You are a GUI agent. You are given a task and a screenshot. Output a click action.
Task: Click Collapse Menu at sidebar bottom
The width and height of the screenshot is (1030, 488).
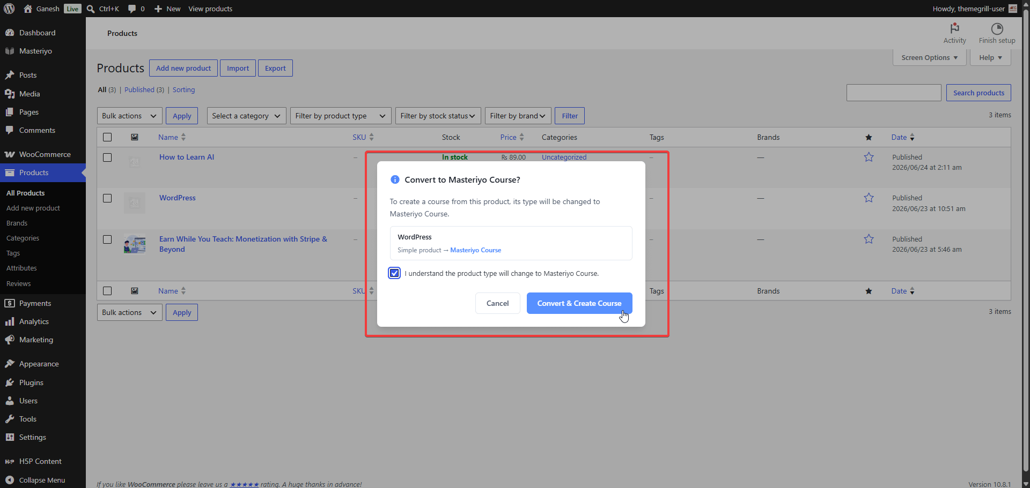tap(43, 480)
